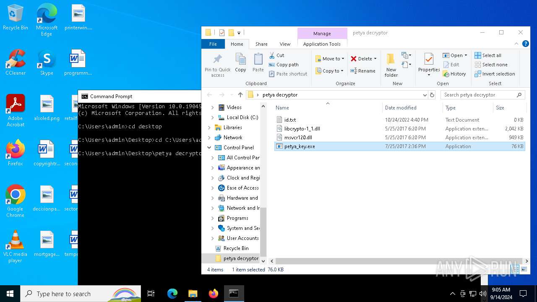
Task: Click Paste shortcut in ribbon
Action: pyautogui.click(x=288, y=74)
